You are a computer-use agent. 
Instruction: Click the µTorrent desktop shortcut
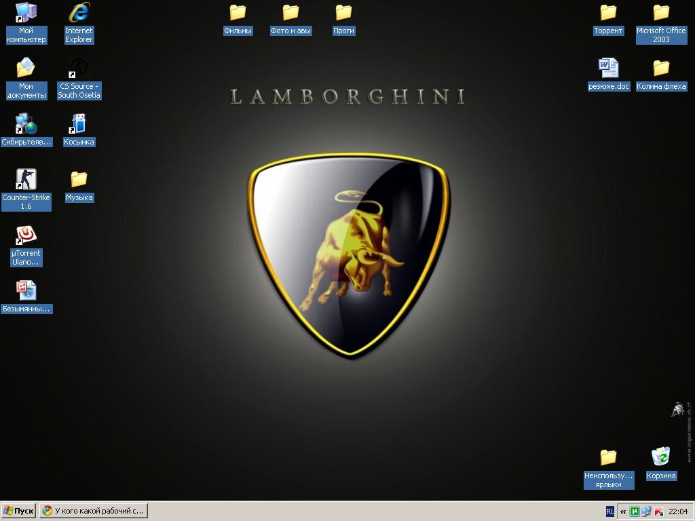tap(26, 235)
